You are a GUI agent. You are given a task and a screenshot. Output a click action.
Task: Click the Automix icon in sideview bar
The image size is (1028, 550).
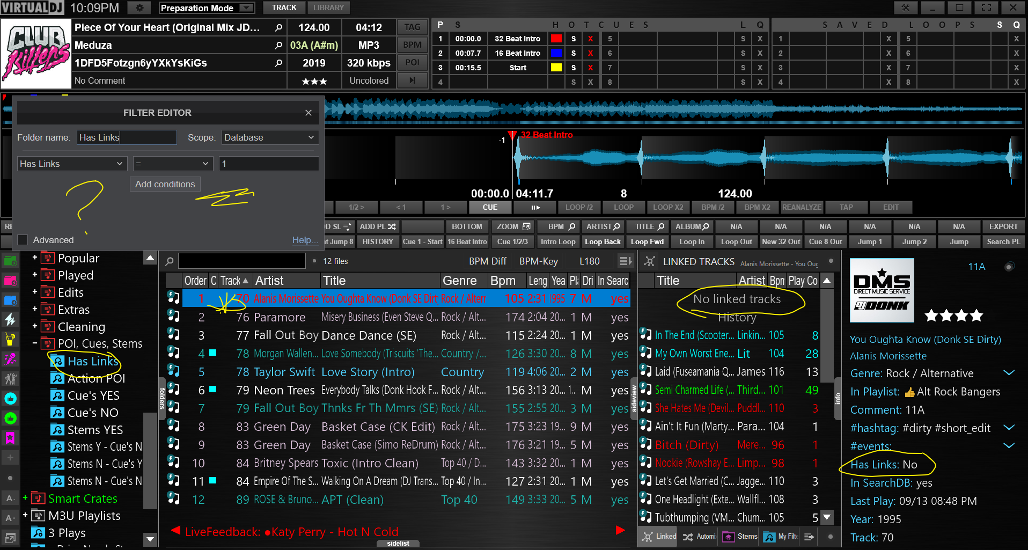pos(688,536)
